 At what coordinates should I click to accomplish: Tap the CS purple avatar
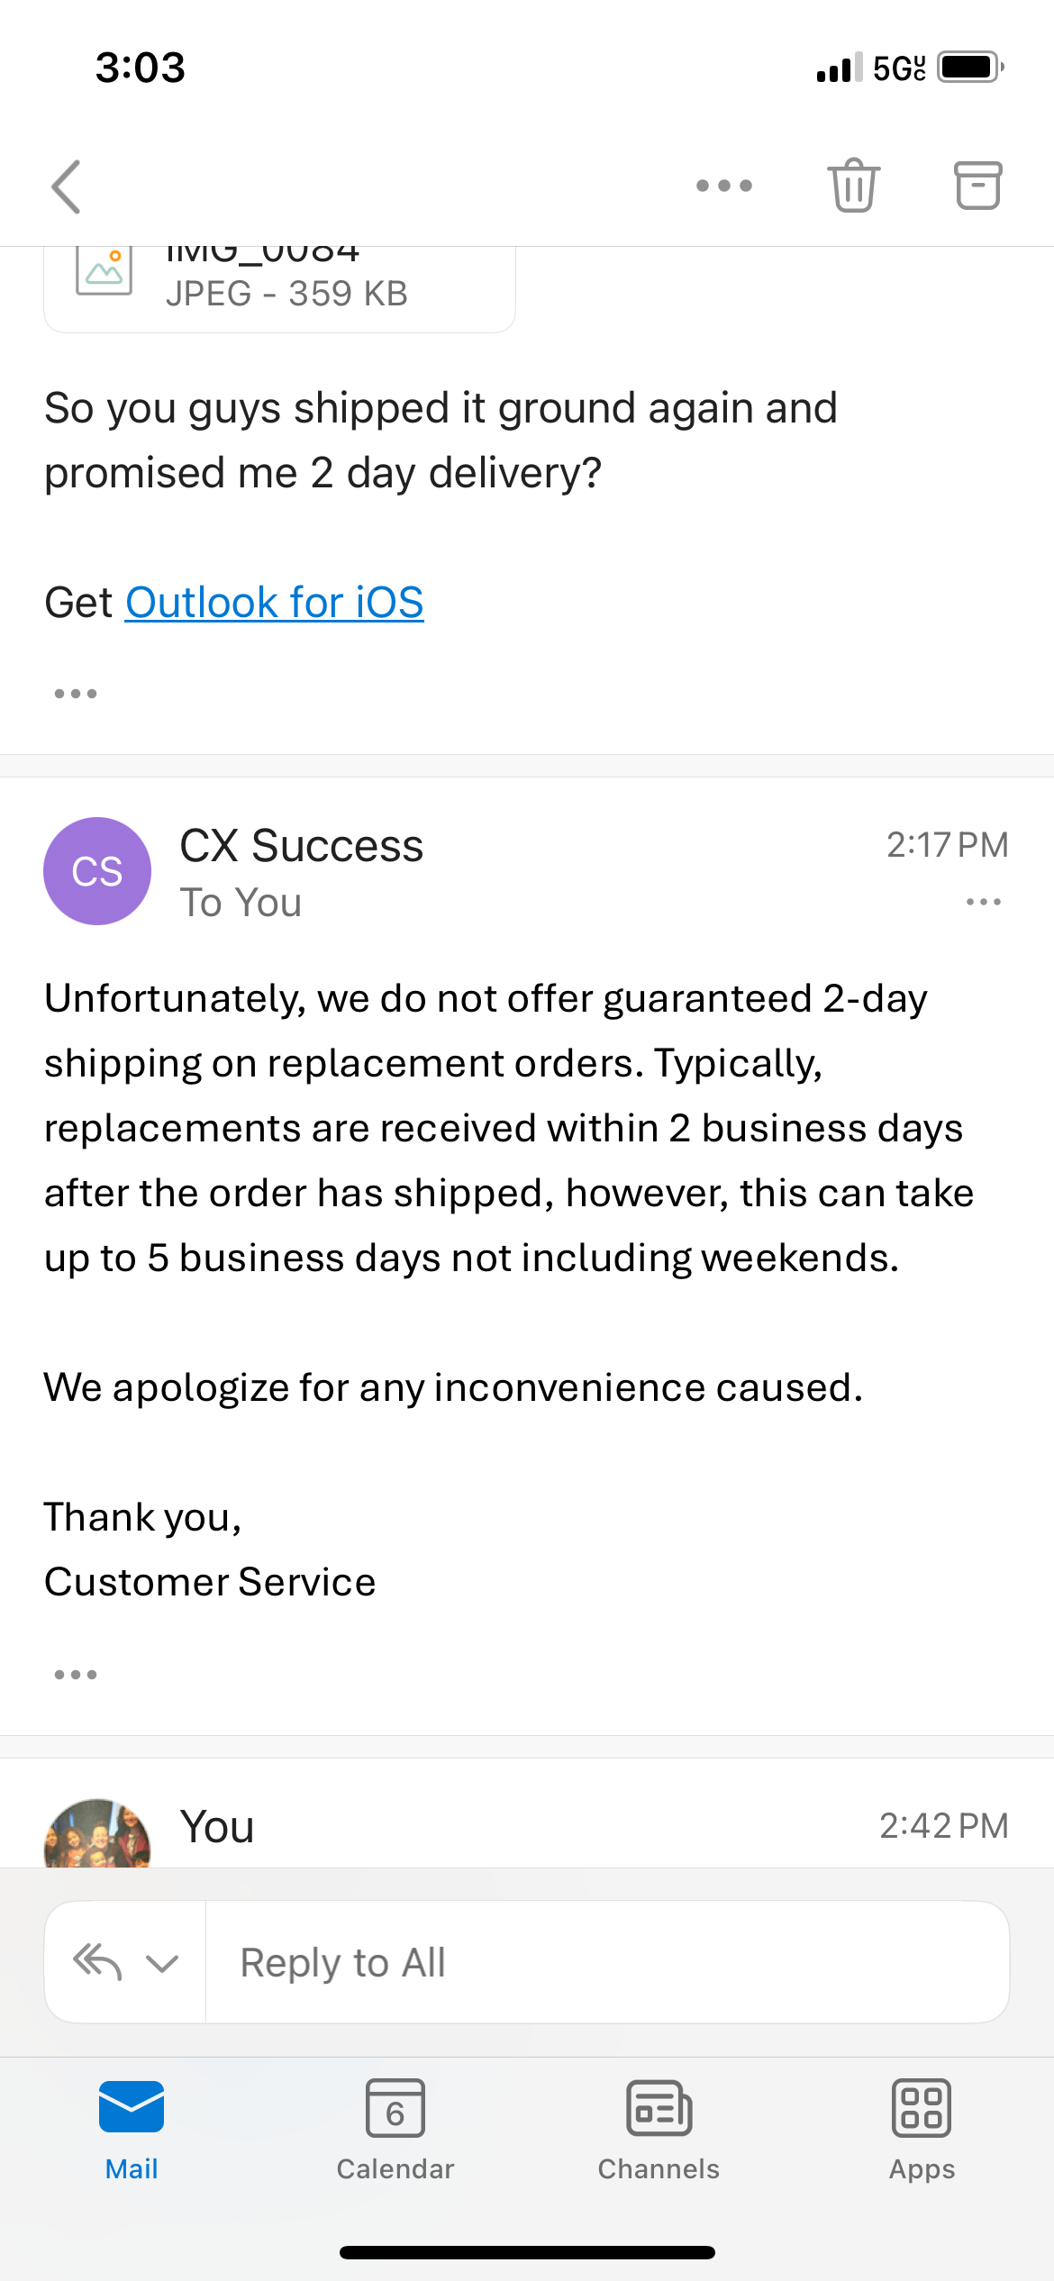tap(97, 871)
